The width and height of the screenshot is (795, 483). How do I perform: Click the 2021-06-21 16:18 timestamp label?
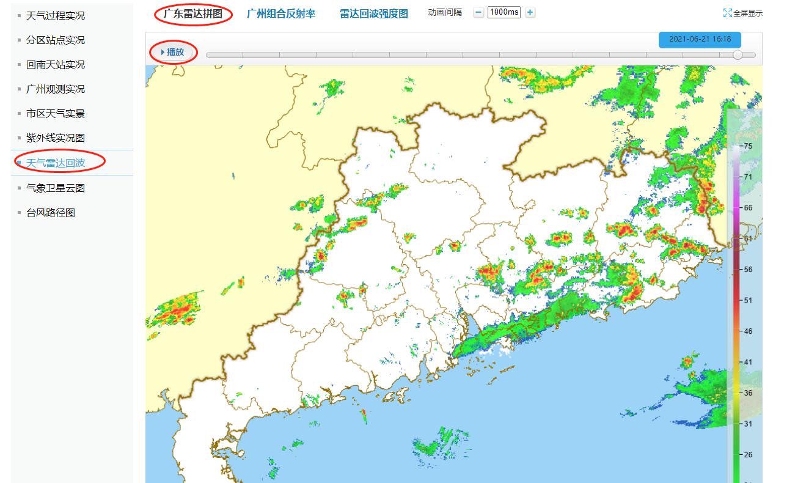coord(699,39)
